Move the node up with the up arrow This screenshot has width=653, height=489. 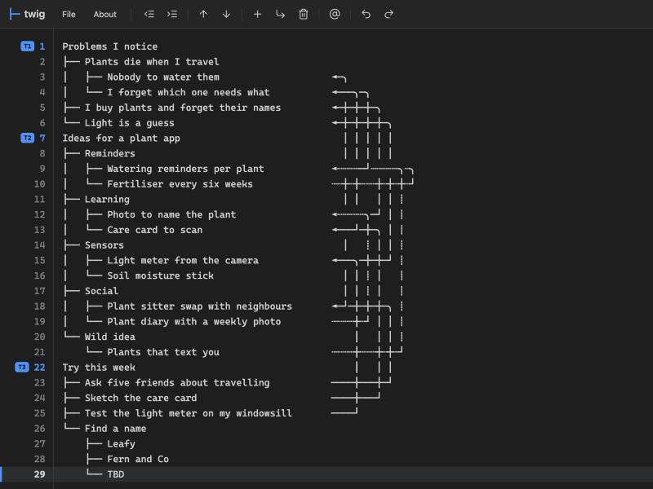(x=203, y=14)
